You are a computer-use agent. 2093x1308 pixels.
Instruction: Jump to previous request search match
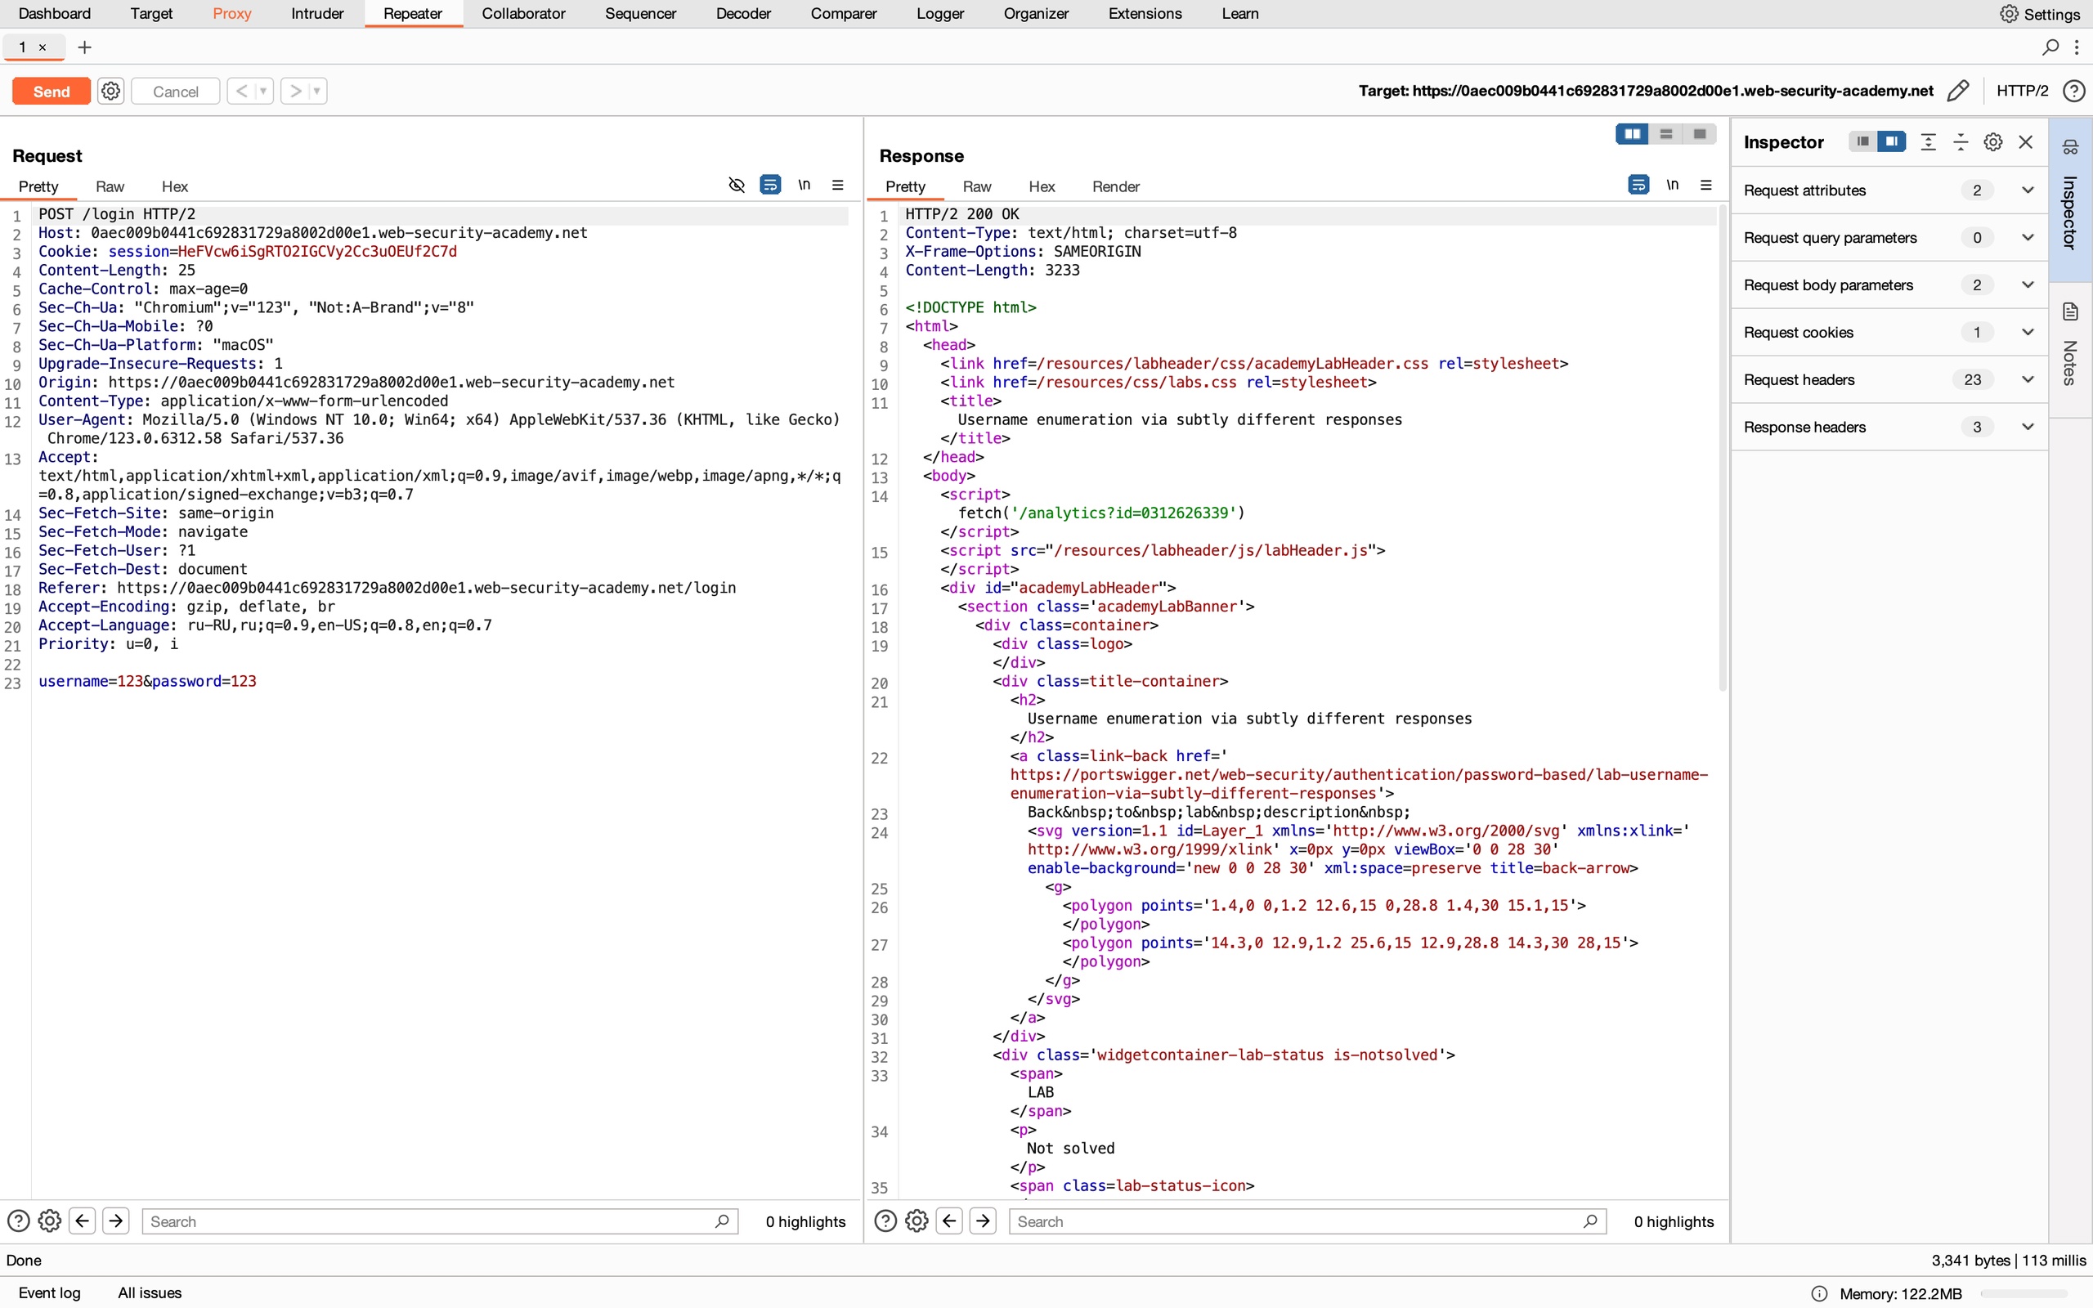click(x=82, y=1221)
